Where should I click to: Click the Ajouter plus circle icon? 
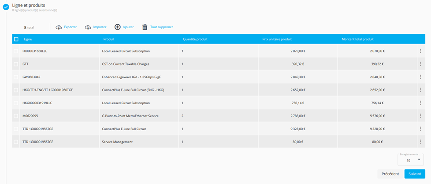[118, 27]
